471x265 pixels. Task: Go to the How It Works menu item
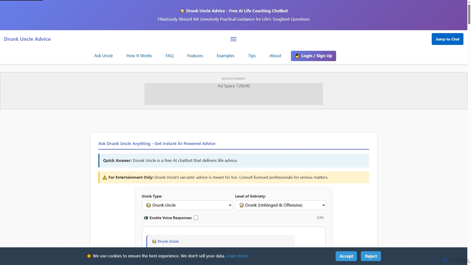coord(139,56)
